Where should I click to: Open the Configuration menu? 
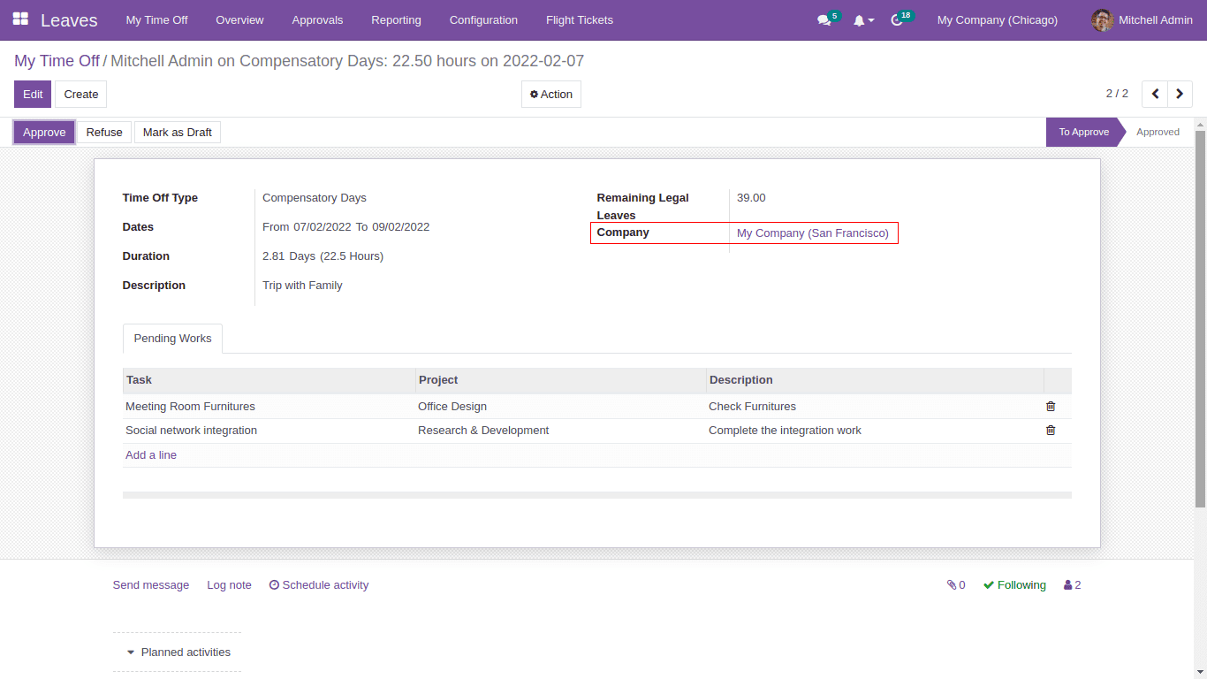[x=483, y=19]
